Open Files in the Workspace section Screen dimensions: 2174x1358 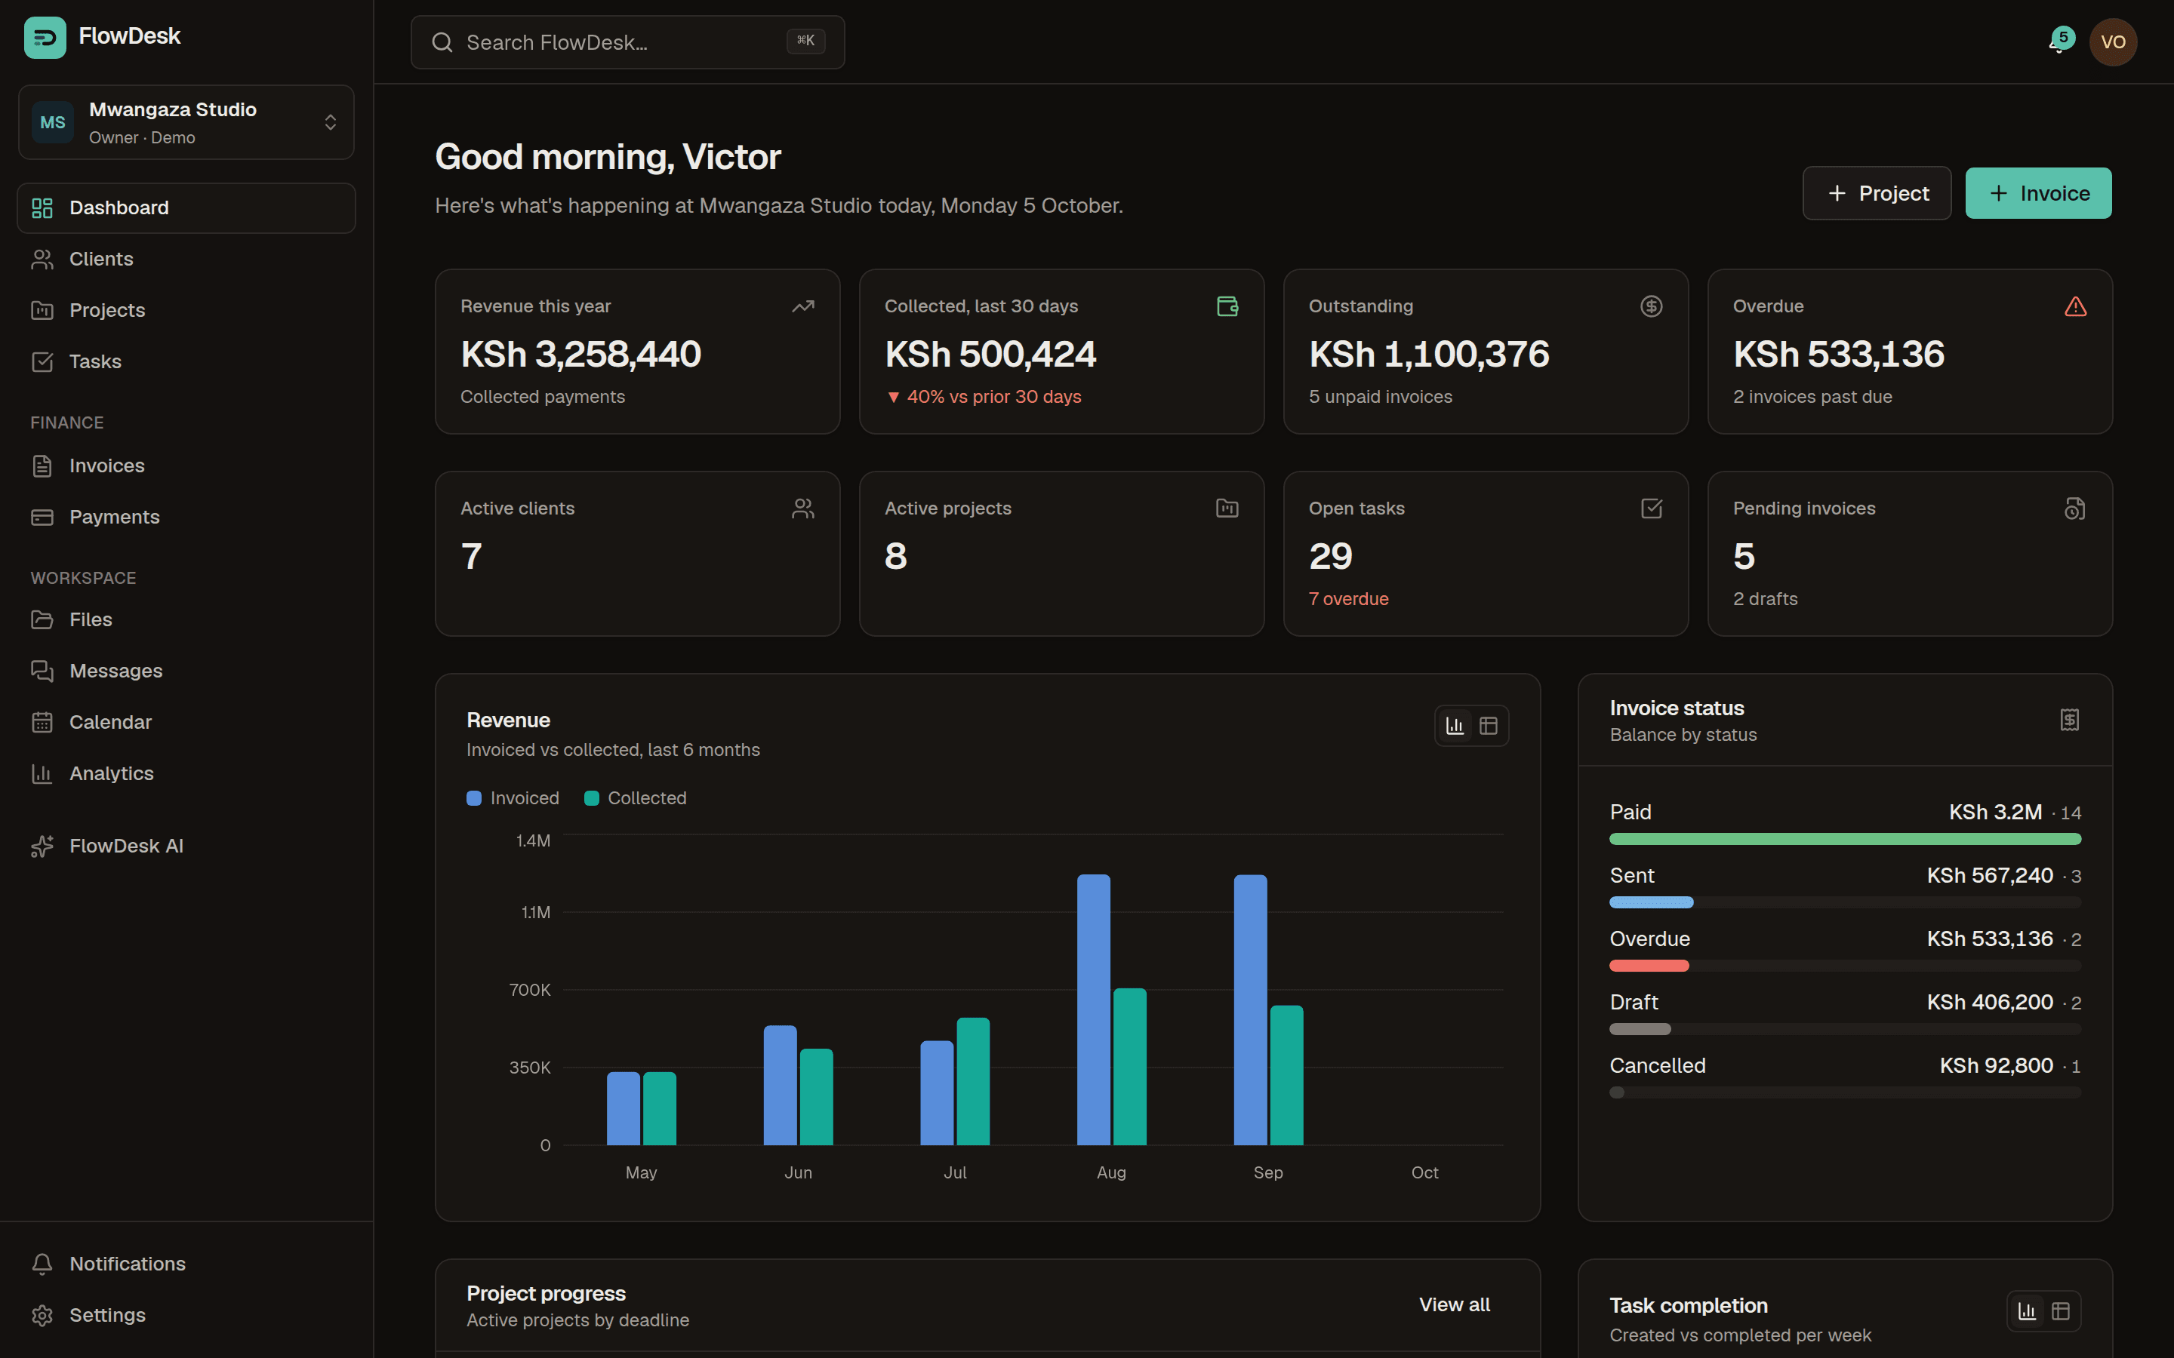[187, 619]
